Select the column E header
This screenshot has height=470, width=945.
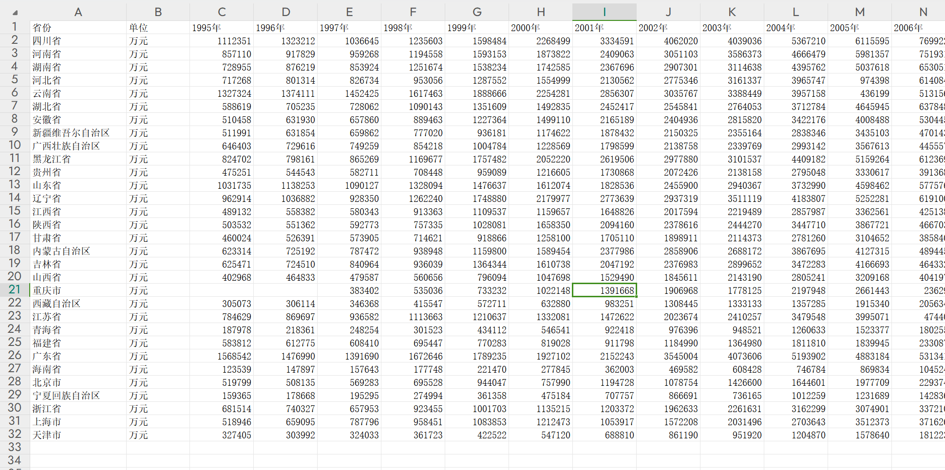click(x=349, y=12)
